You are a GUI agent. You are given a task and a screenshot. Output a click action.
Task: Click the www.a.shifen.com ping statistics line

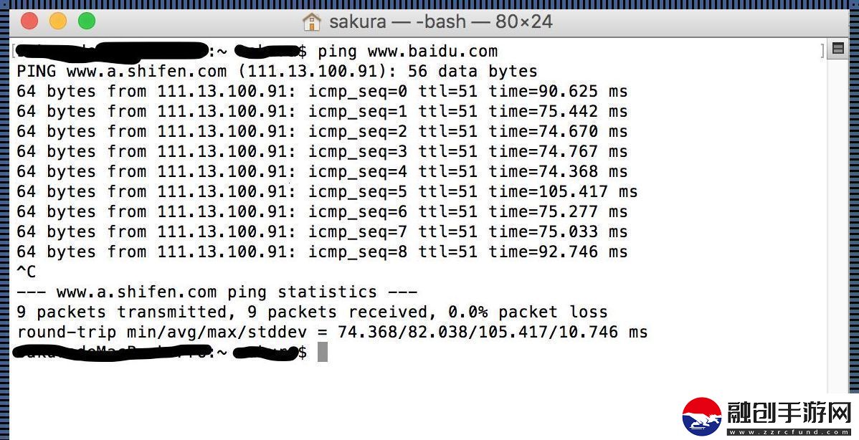[x=217, y=292]
